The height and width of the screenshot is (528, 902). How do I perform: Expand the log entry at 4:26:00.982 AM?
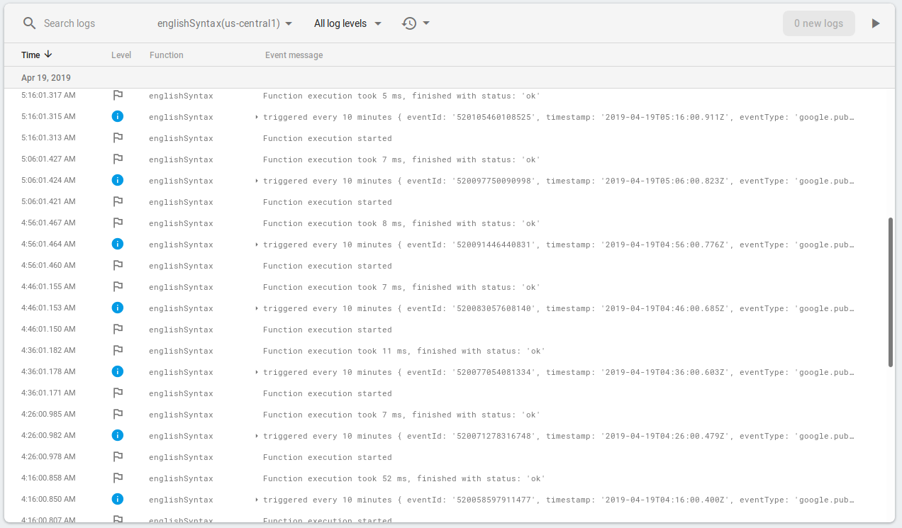coord(257,435)
